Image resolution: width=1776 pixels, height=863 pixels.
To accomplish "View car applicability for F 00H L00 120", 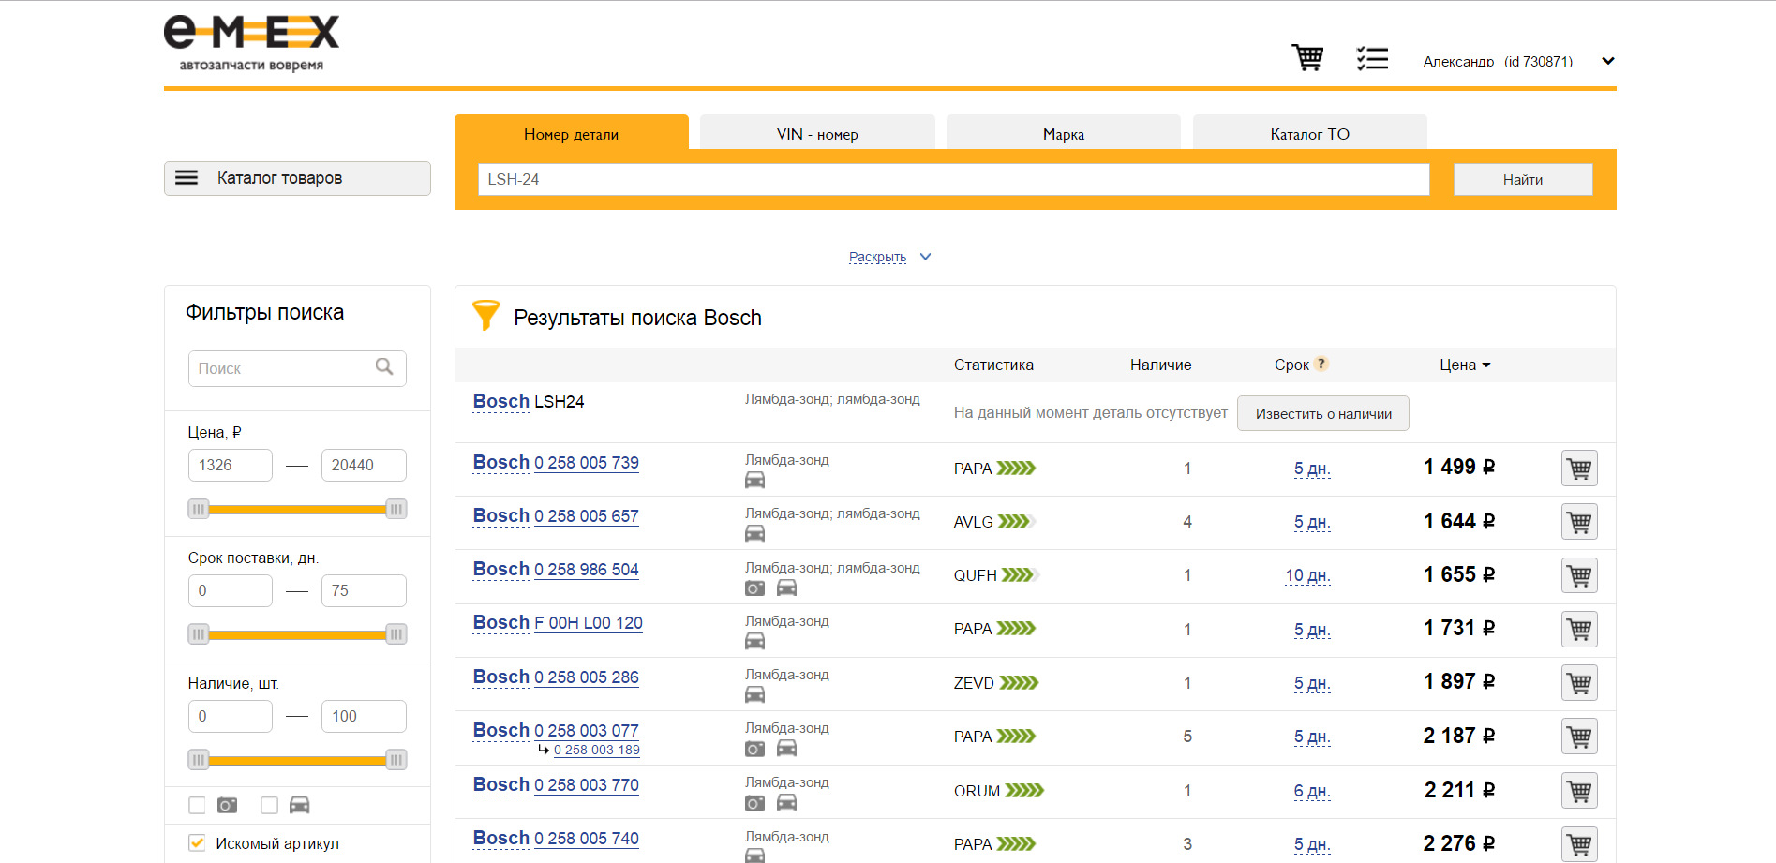I will coord(754,642).
